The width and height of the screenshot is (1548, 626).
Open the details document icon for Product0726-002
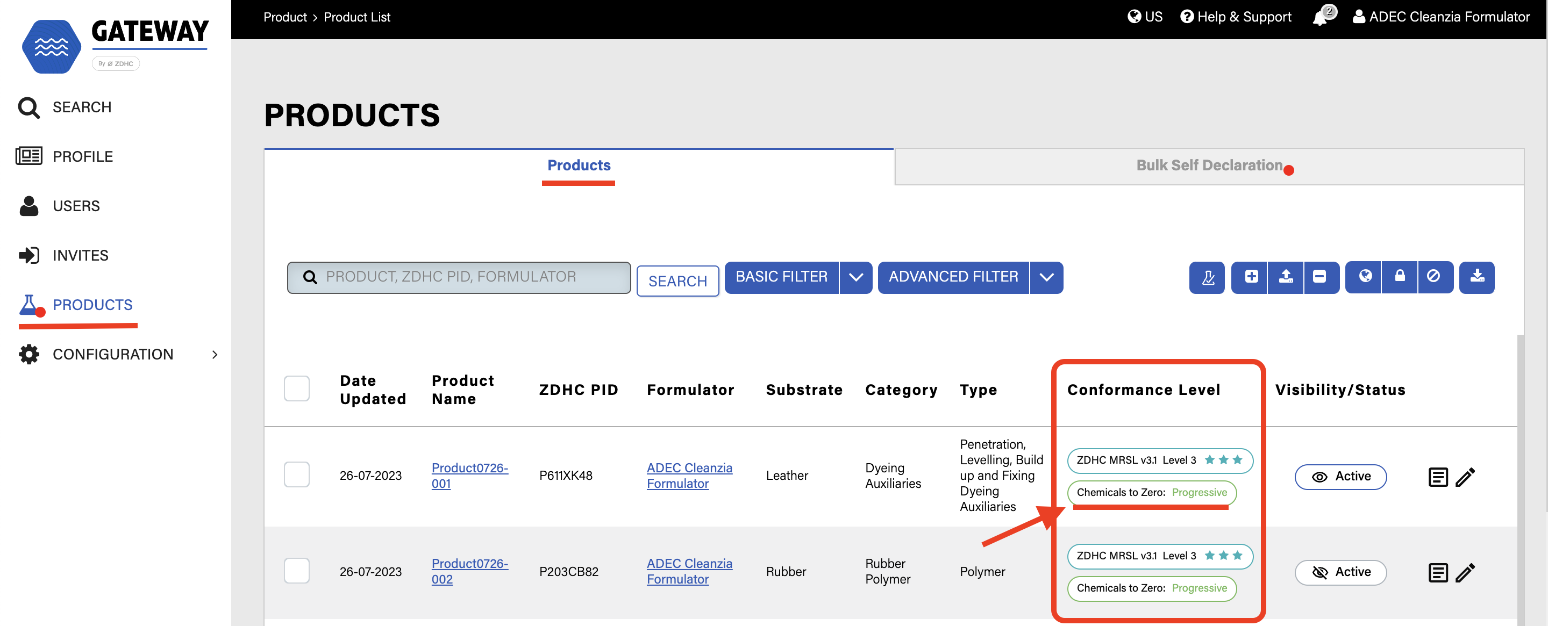[x=1438, y=572]
